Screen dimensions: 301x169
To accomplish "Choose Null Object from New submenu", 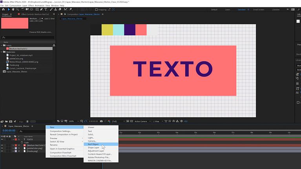I will (93, 144).
